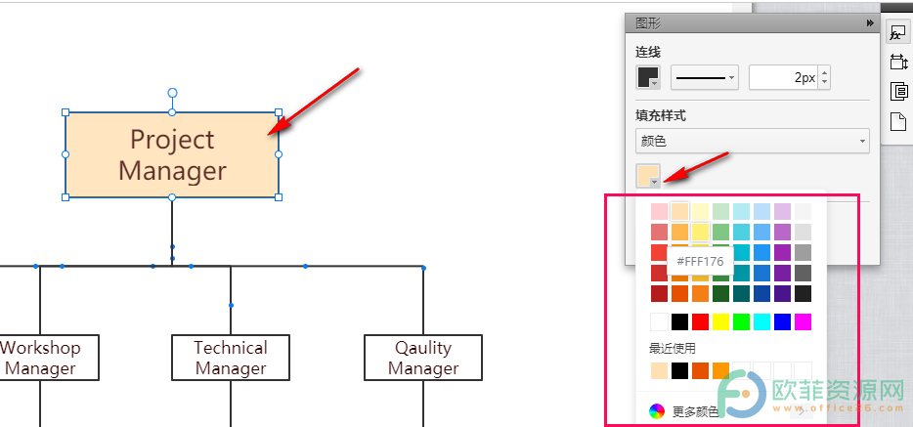This screenshot has width=913, height=427.
Task: Pick pale lavender swatch in lightest row
Action: [x=783, y=211]
